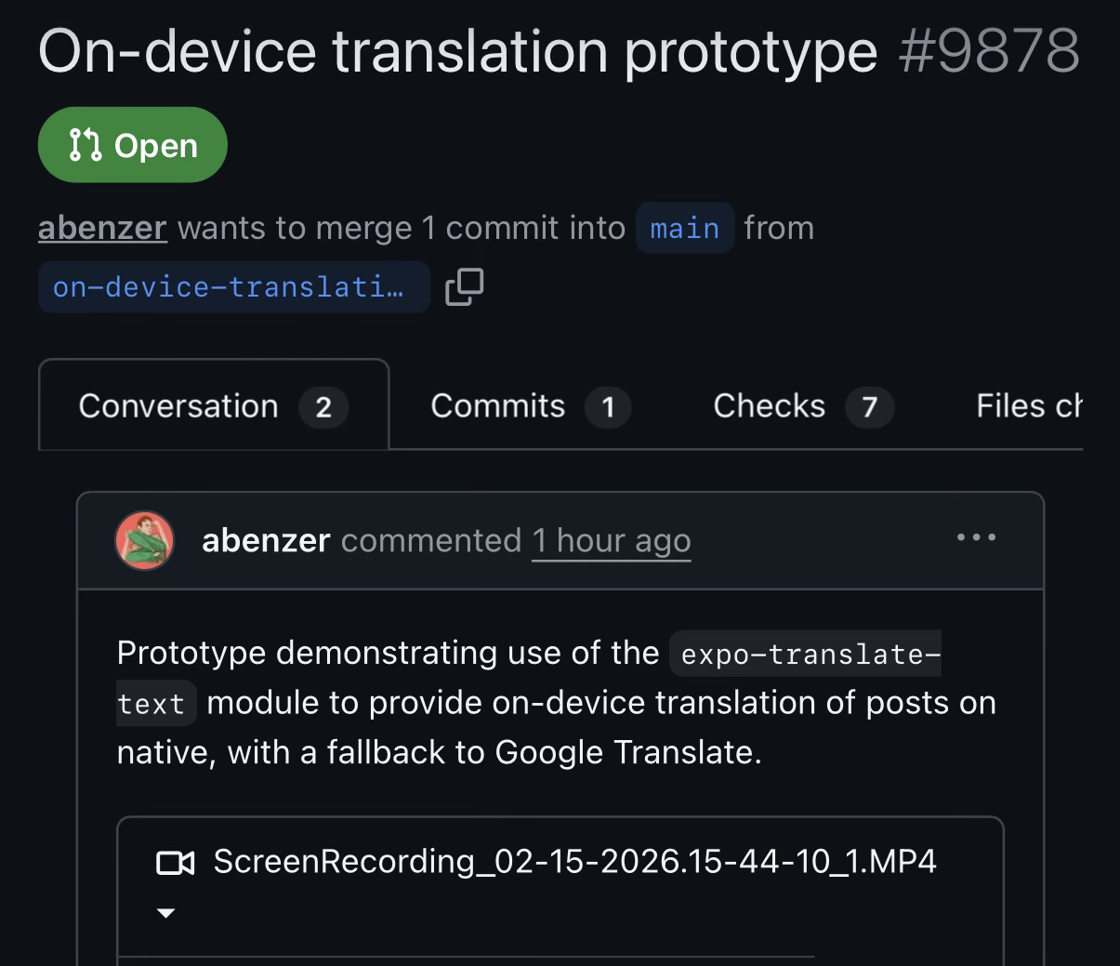Click the pull request number #9878
The height and width of the screenshot is (966, 1120).
[x=989, y=50]
